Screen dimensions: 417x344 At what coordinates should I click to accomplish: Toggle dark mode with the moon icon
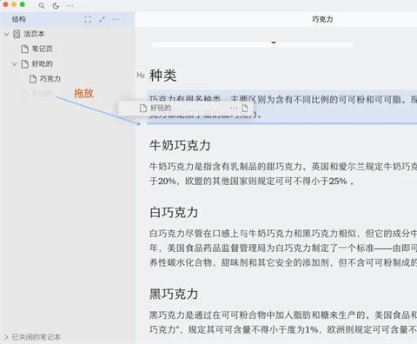56,5
